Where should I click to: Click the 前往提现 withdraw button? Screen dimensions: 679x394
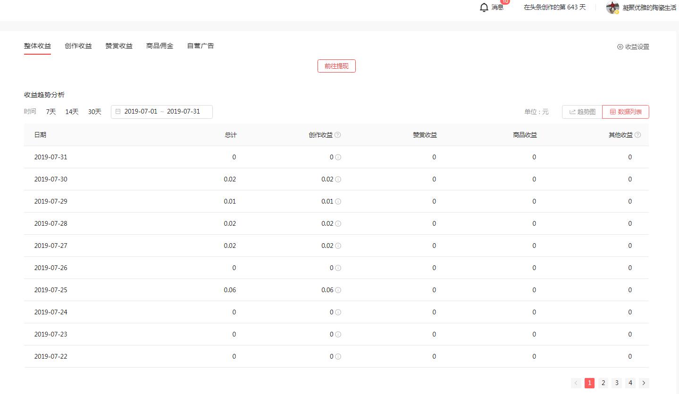(x=336, y=66)
